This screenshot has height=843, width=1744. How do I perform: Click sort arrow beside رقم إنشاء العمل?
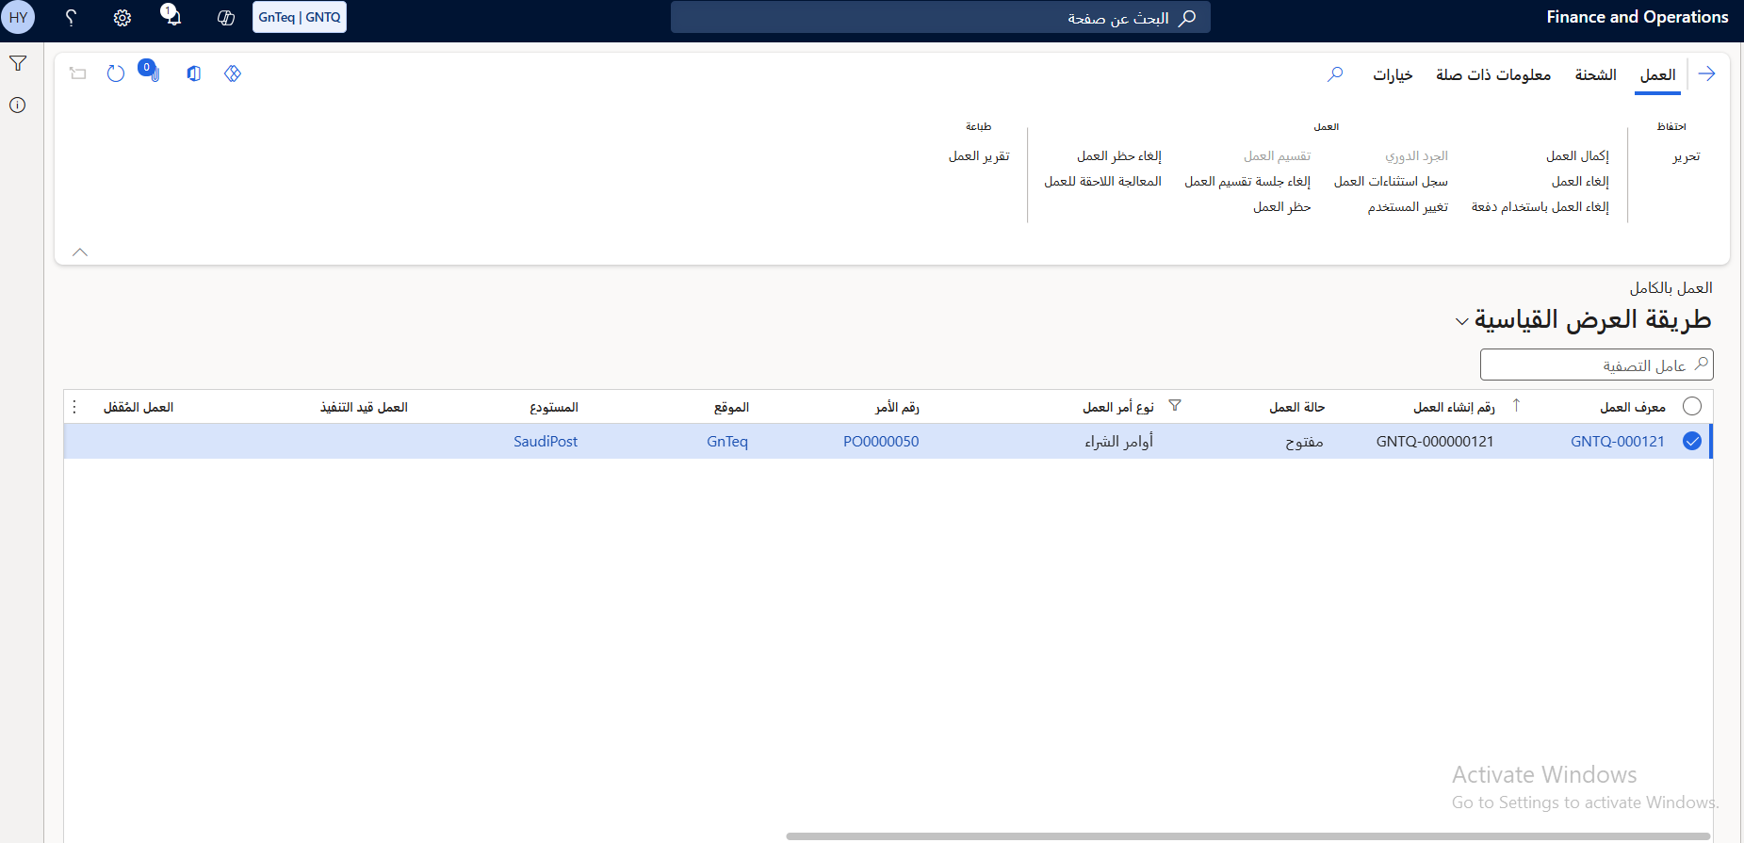pos(1516,405)
